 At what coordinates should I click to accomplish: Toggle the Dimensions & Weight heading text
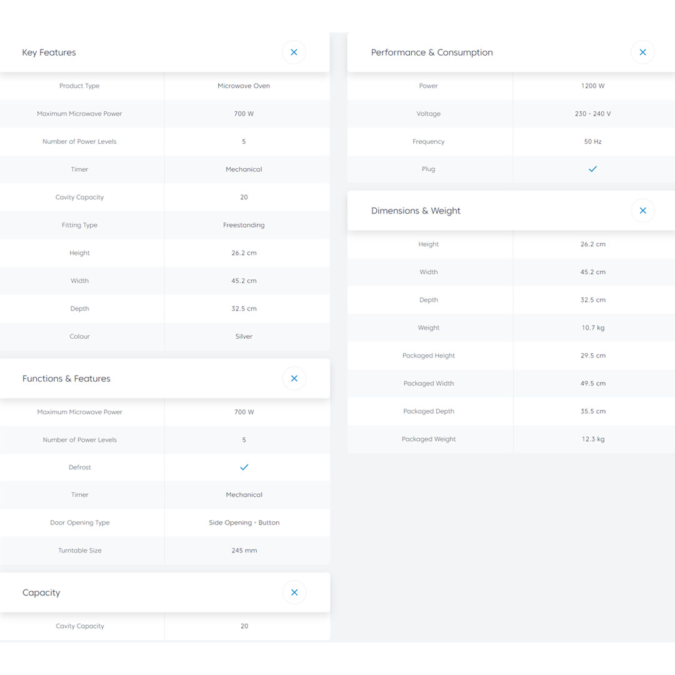[416, 211]
